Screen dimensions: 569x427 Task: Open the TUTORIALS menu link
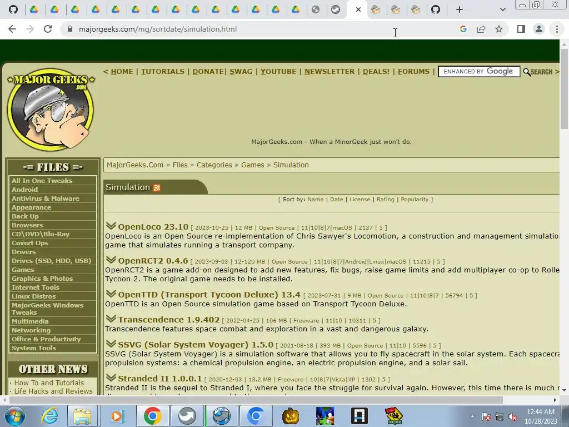click(x=163, y=72)
